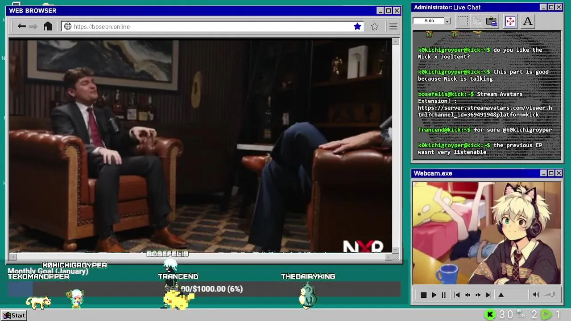Click the outlined favorites star icon
The image size is (571, 321).
pos(375,26)
